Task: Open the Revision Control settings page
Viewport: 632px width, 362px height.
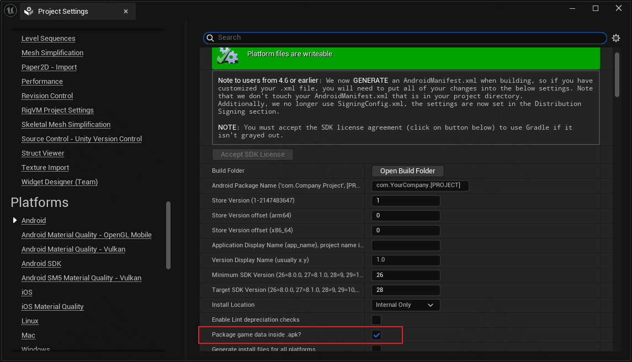Action: point(47,95)
